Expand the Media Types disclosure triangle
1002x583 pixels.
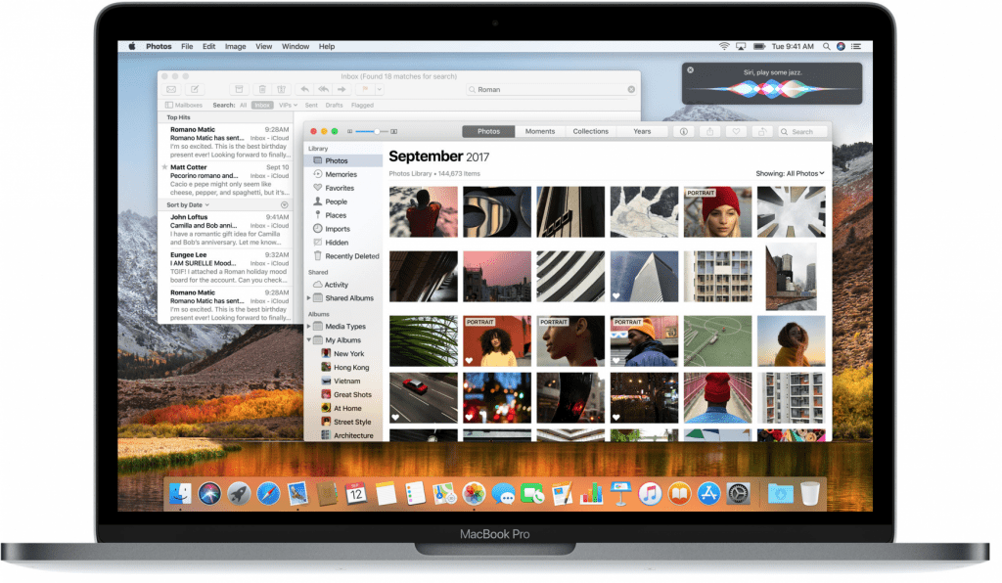[x=309, y=327]
